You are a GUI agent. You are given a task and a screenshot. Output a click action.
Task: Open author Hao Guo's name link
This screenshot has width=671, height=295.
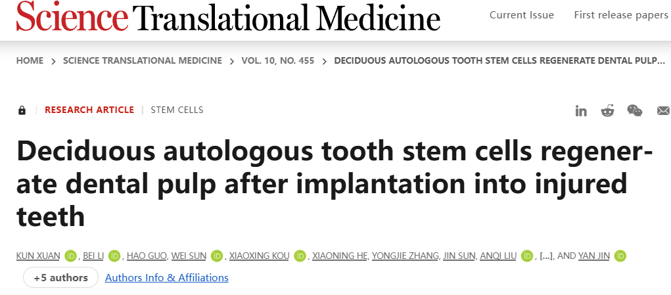point(148,256)
